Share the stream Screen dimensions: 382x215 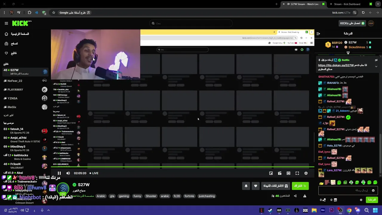pyautogui.click(x=295, y=196)
